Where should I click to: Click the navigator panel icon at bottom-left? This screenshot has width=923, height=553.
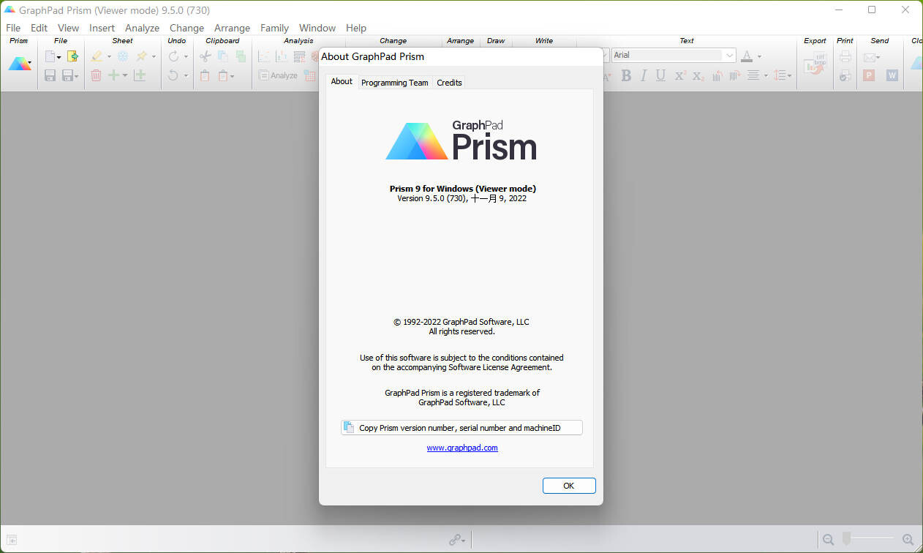12,540
